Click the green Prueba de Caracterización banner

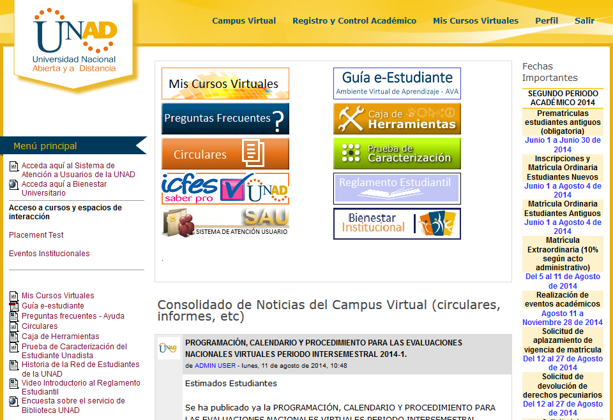[397, 154]
